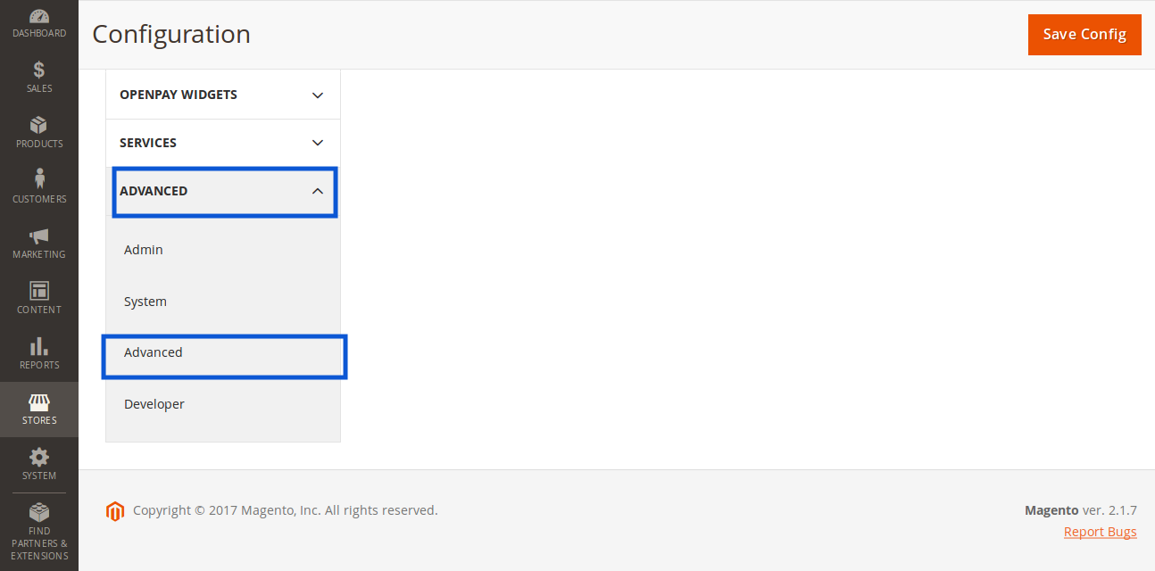The image size is (1155, 571).
Task: Expand the Openpay Widgets section
Action: 317,95
